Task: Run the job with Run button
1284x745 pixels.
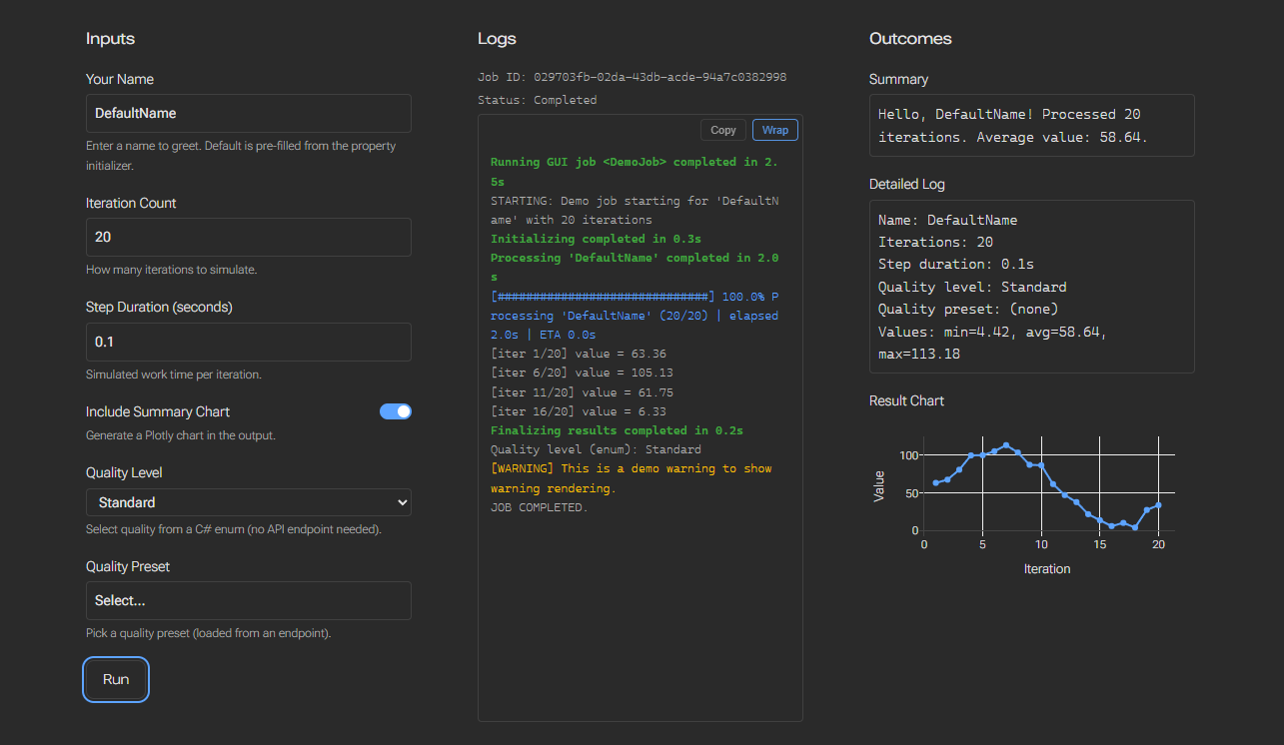Action: coord(116,679)
